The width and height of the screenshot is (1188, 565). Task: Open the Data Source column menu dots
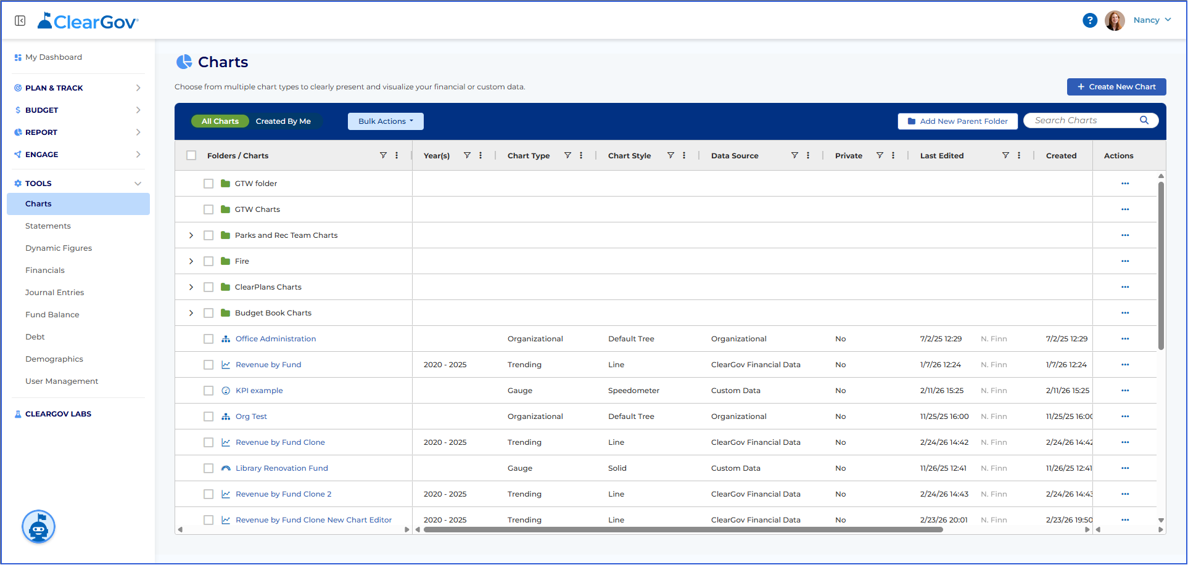pos(808,155)
